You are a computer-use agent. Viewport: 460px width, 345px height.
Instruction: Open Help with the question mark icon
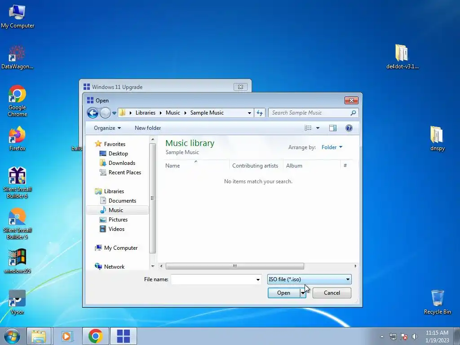pos(349,128)
